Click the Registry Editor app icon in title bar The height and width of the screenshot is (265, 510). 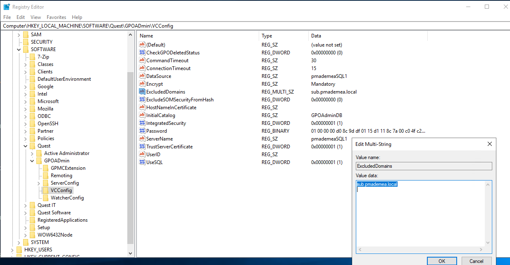(7, 7)
